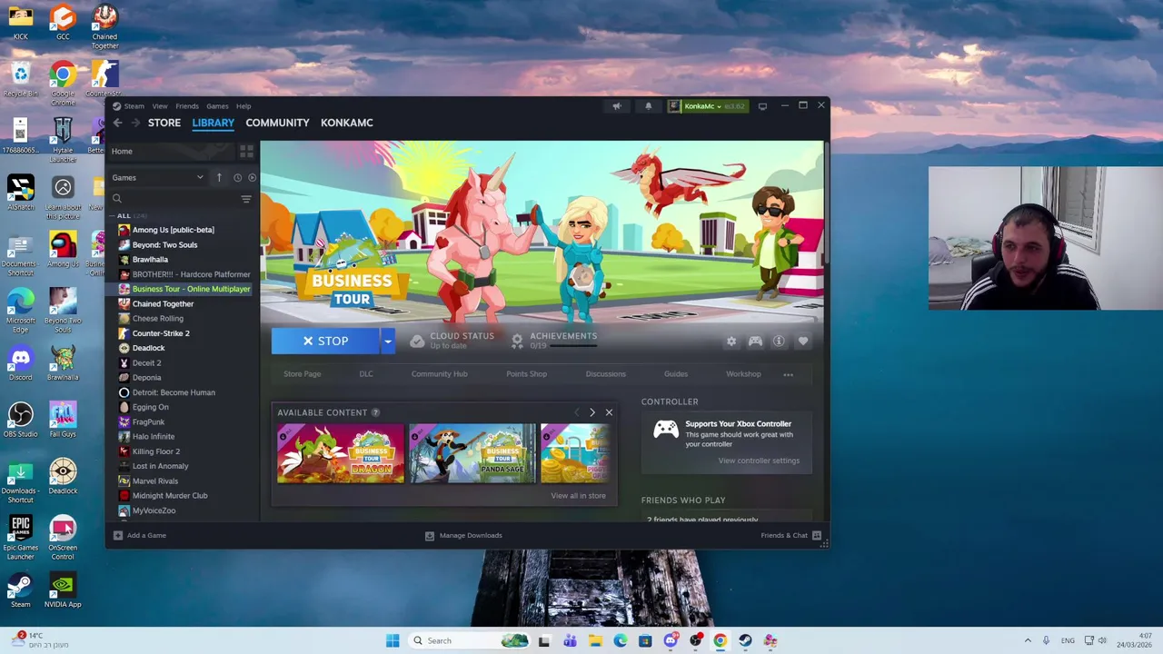Sort library list with the up-arrow icon
This screenshot has height=654, width=1163.
(219, 177)
